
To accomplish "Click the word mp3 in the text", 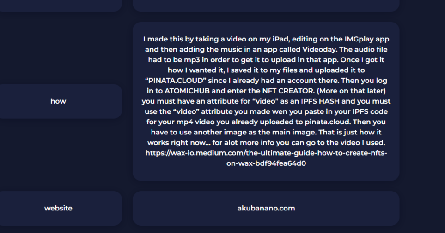I will tap(192, 60).
